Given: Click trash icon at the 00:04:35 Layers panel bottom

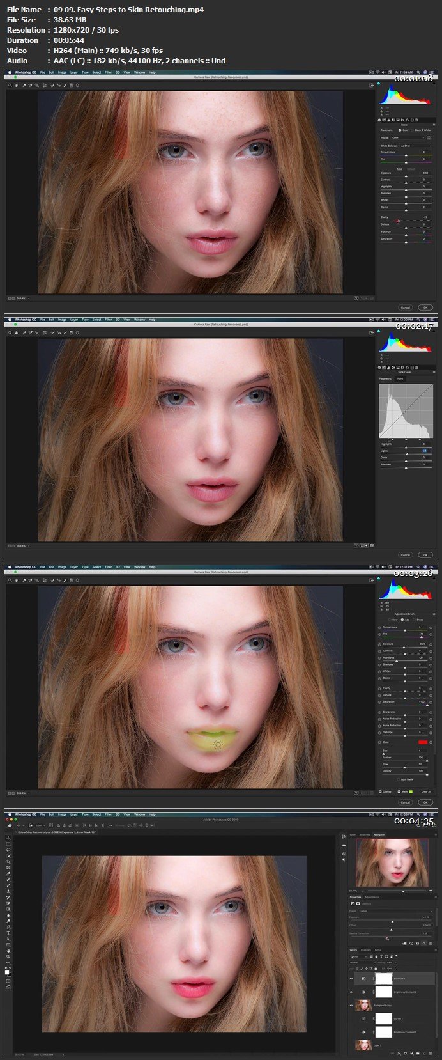Looking at the screenshot, I should click(431, 1053).
